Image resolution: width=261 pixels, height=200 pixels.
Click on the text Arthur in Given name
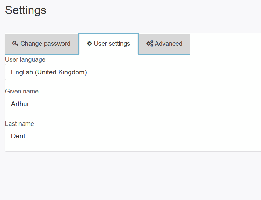click(x=20, y=104)
